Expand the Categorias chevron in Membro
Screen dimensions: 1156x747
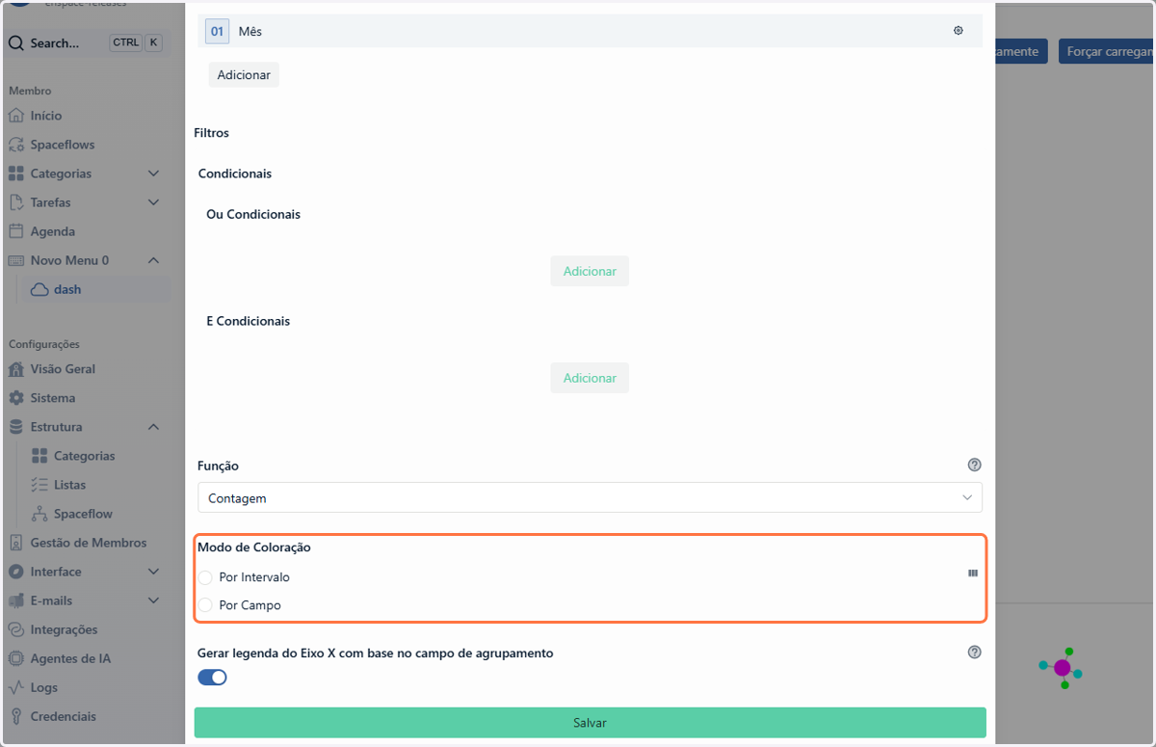pos(153,173)
